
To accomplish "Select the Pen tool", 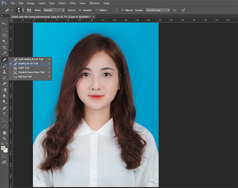I will 4,108.
